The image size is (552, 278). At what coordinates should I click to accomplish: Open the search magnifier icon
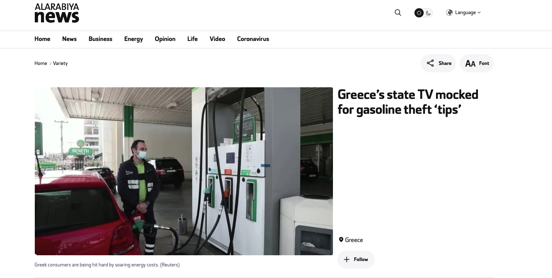[x=398, y=13]
